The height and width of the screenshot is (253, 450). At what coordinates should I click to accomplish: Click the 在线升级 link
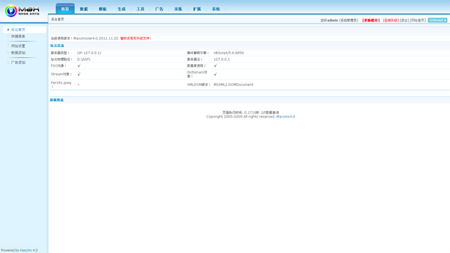pyautogui.click(x=390, y=20)
